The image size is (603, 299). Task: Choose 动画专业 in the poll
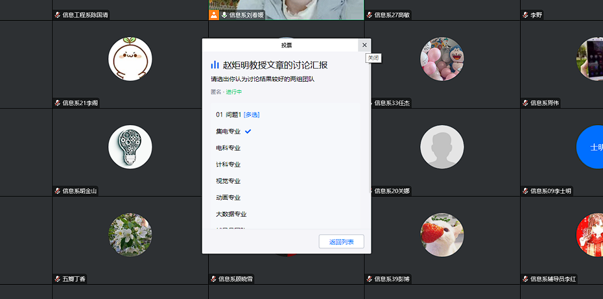pyautogui.click(x=228, y=198)
